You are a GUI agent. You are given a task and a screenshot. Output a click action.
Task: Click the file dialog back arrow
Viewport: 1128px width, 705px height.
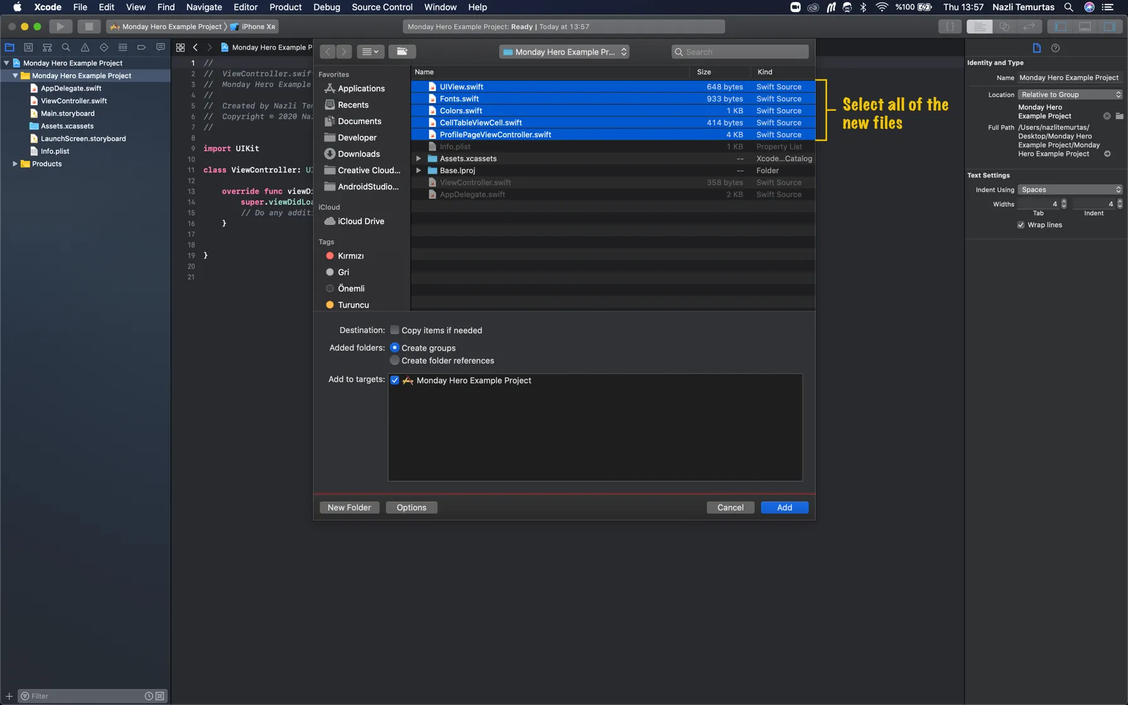point(327,52)
